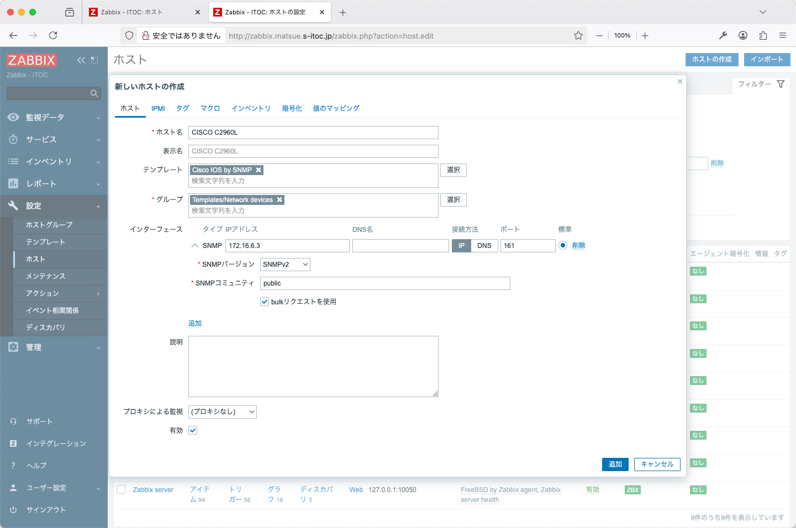Close the new host dialog with X

click(680, 81)
